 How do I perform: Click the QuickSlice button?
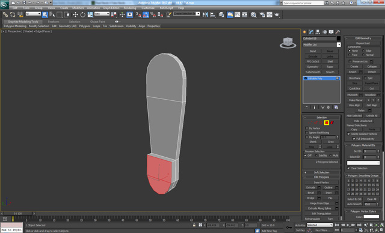click(354, 88)
